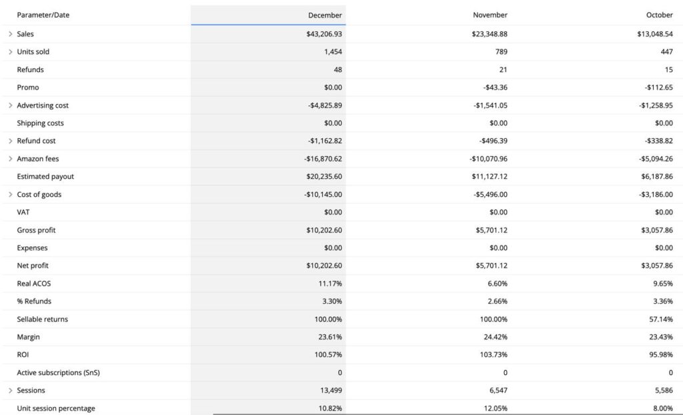Screen dimensions: 683x415
Task: Select the December column header
Action: tap(325, 15)
